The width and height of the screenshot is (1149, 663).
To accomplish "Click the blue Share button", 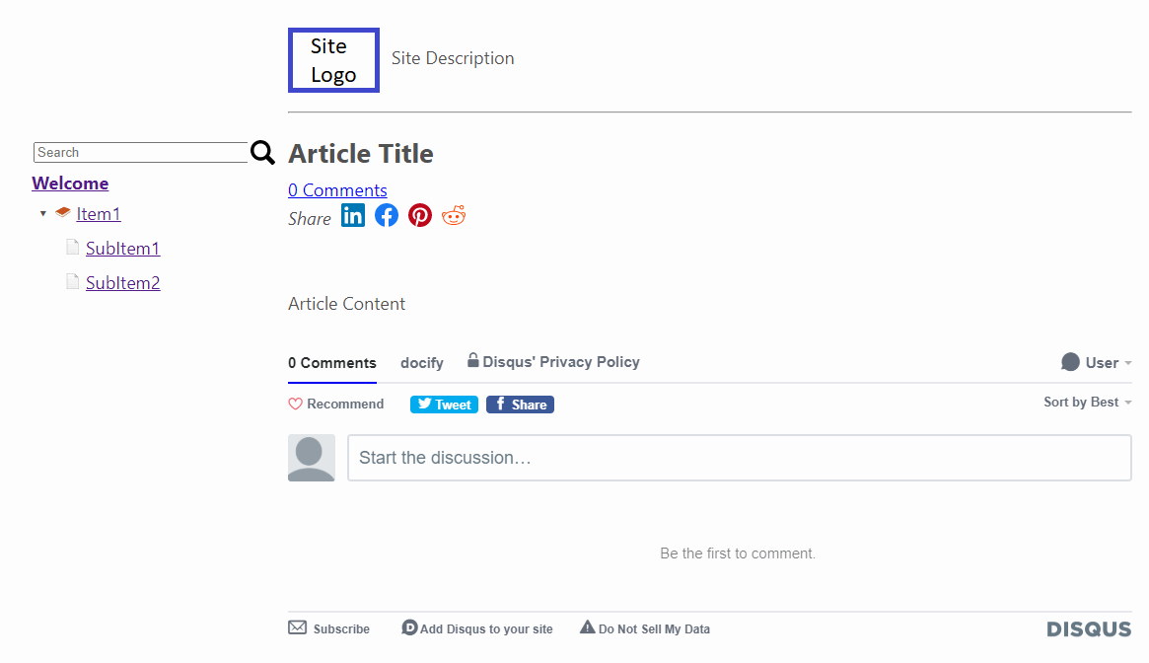I will [x=521, y=405].
